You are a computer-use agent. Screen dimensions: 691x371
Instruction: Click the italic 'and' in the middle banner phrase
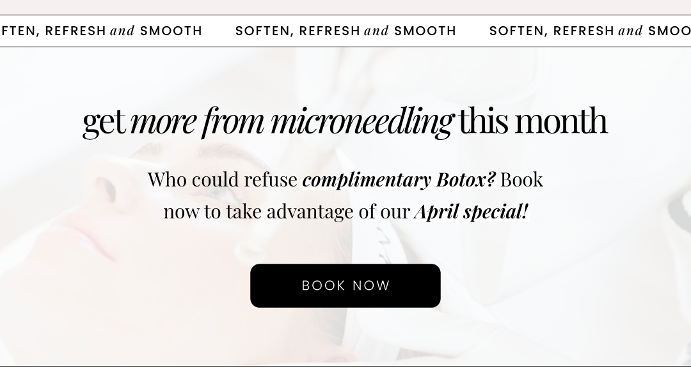[376, 31]
